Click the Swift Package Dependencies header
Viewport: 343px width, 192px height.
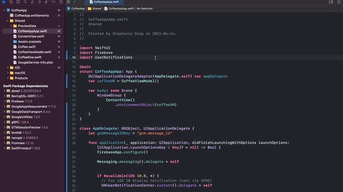point(26,86)
